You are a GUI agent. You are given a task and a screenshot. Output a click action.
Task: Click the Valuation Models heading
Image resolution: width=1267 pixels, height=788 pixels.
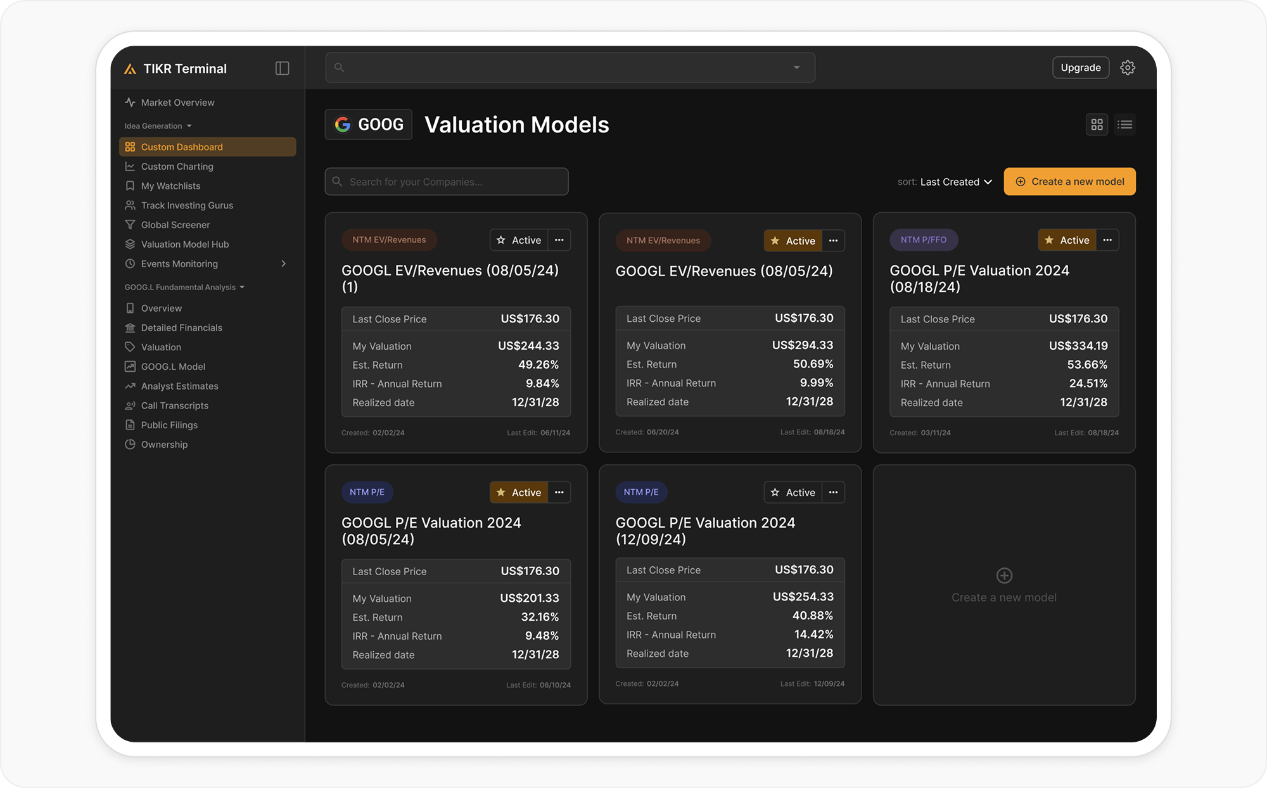[x=517, y=125]
